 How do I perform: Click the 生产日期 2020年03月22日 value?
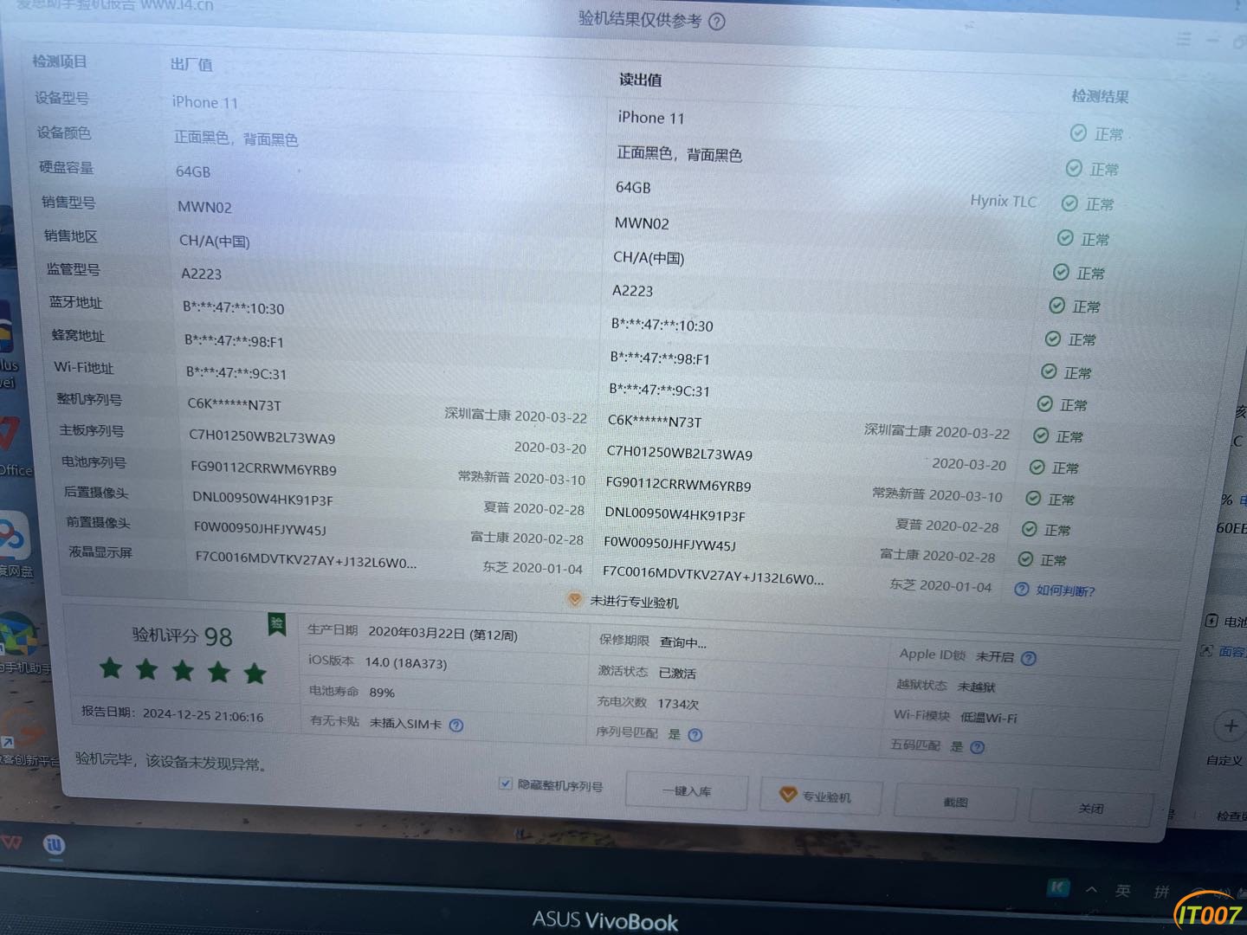(x=443, y=634)
